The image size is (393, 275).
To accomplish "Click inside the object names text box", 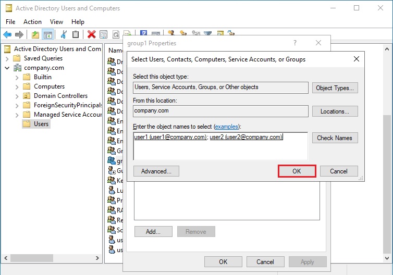I will click(220, 149).
